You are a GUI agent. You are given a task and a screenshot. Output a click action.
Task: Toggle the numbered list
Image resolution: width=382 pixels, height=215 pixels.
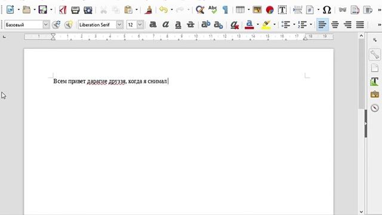(303, 24)
